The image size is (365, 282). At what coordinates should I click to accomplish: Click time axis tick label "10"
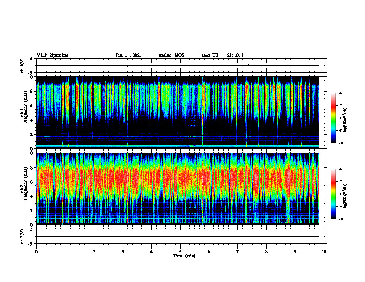[324, 252]
